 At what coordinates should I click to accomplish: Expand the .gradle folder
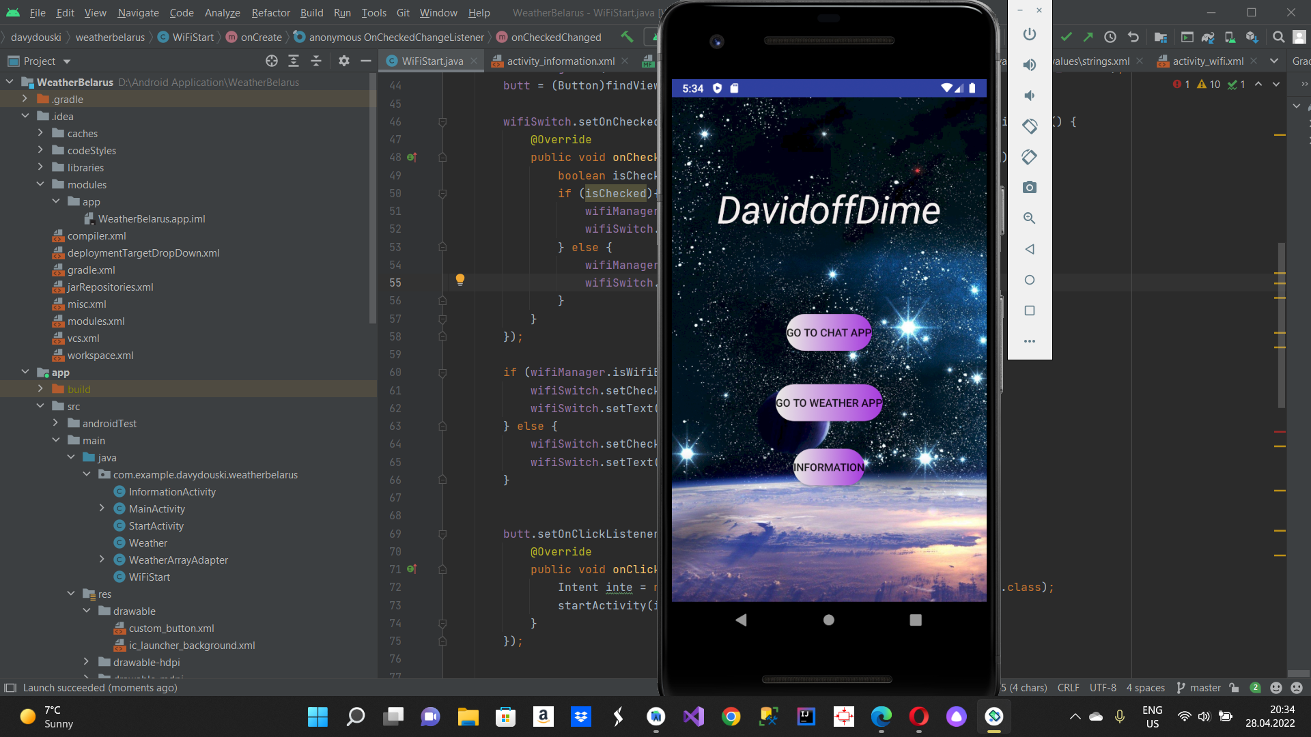(x=25, y=99)
